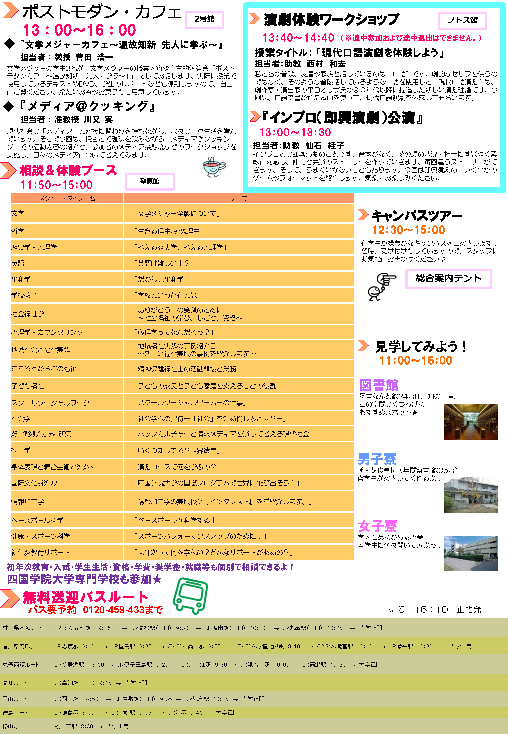Click the ノトス館 location box
Image resolution: width=508 pixels, height=734 pixels.
[462, 20]
